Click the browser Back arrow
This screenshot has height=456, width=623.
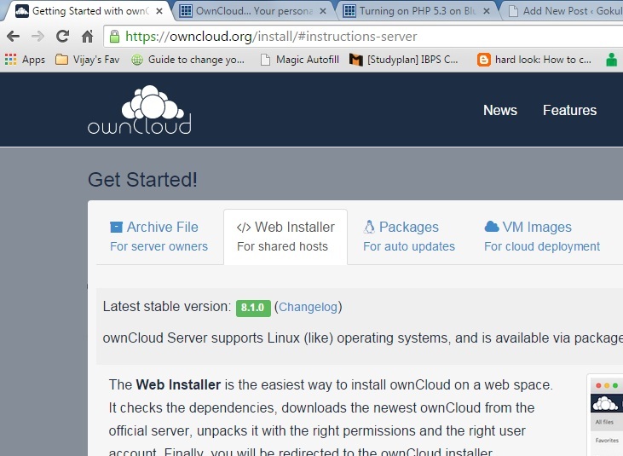point(13,37)
